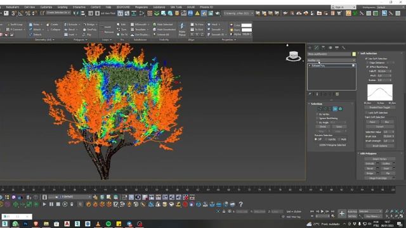The width and height of the screenshot is (406, 228).
Task: Click the PhoenixFD fire icon in bottom toolbar
Action: click(89, 204)
